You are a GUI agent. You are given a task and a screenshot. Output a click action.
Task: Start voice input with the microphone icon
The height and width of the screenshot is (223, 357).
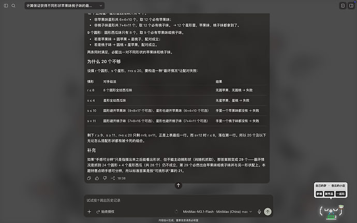pyautogui.click(x=259, y=212)
